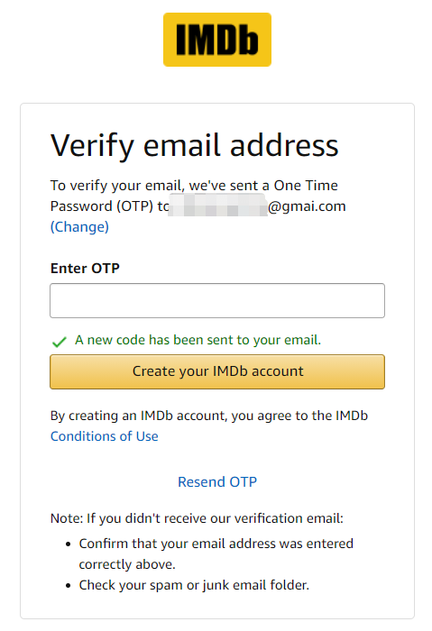The image size is (432, 631).
Task: Click the By creating an IMDb account text
Action: (x=209, y=416)
